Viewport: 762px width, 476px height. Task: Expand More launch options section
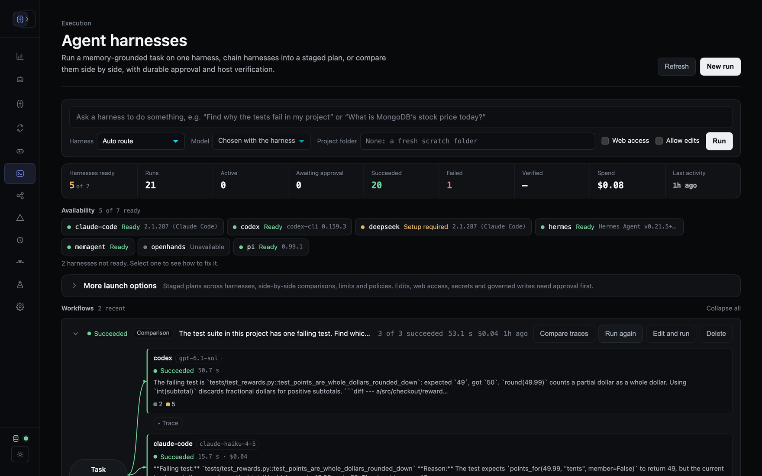(x=401, y=286)
